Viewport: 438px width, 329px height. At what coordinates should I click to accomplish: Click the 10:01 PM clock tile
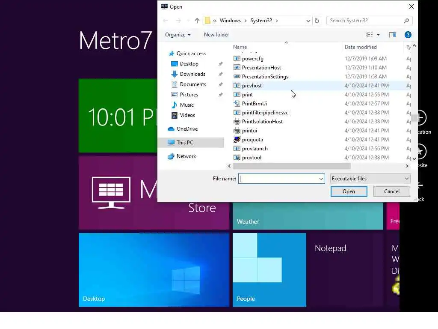[x=118, y=116]
